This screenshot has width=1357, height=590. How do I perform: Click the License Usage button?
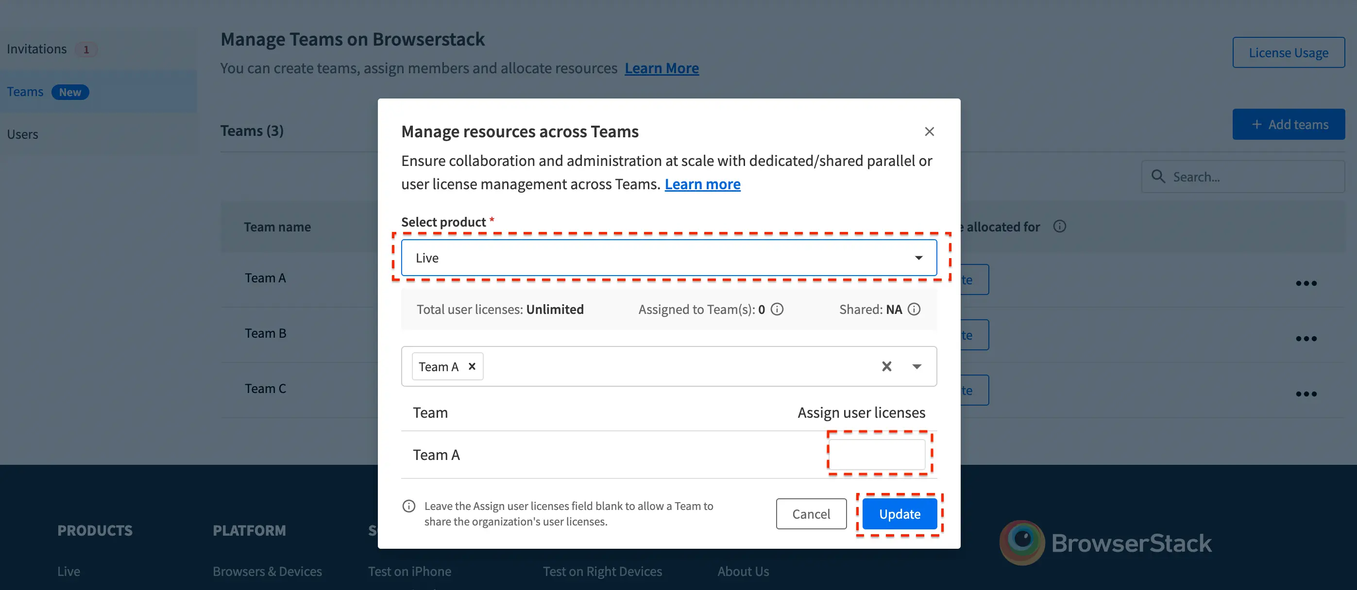(1288, 52)
